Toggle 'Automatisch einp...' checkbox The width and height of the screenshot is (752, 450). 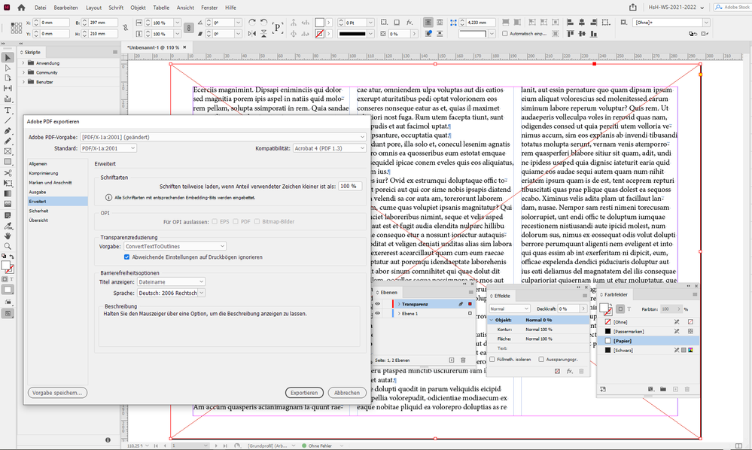click(504, 34)
